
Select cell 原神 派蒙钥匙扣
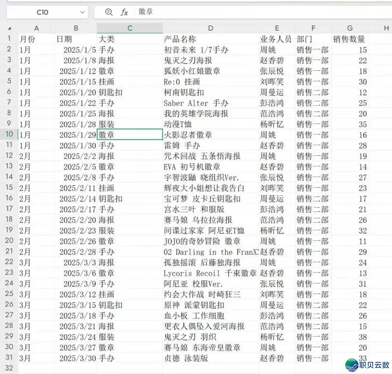pos(211,305)
